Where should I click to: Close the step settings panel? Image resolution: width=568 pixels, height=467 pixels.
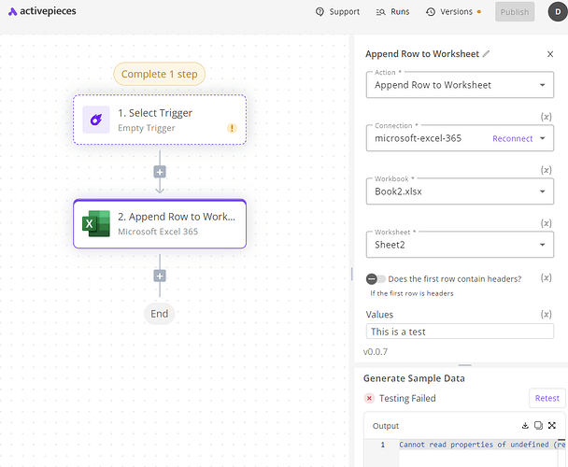(550, 54)
